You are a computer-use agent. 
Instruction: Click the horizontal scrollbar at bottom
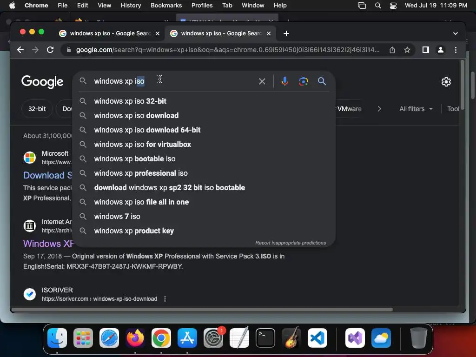point(202,310)
